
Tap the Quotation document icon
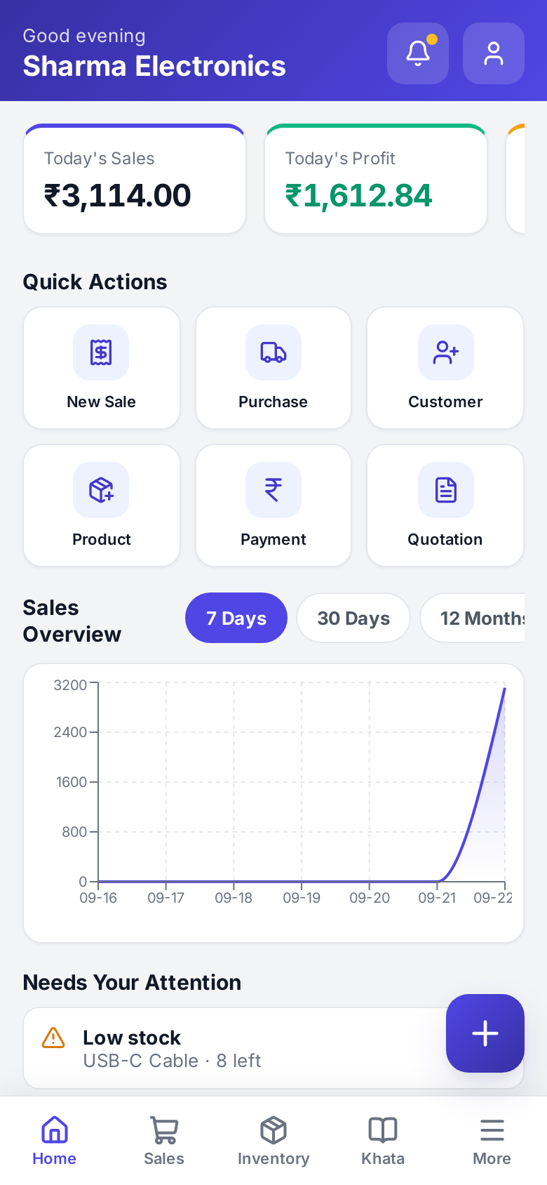(446, 490)
